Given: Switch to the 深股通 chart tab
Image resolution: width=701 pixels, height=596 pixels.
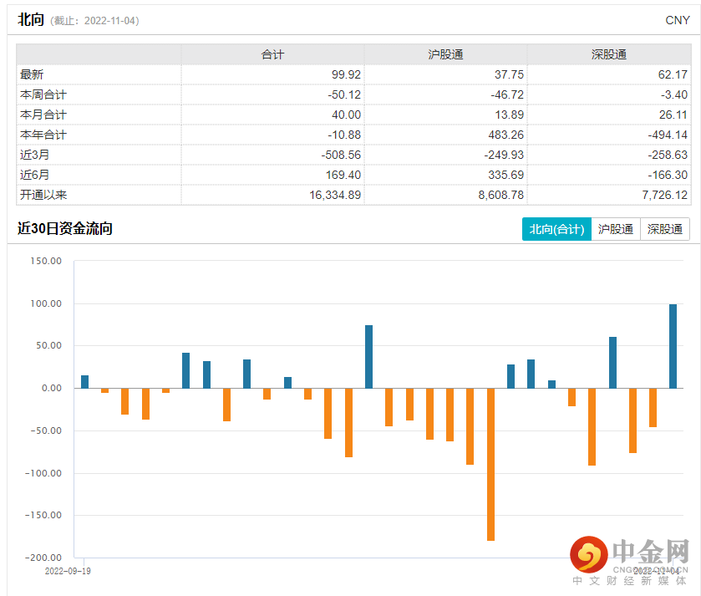Looking at the screenshot, I should pyautogui.click(x=665, y=229).
